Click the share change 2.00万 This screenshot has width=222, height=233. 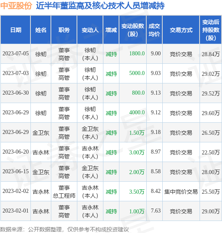coord(137,172)
